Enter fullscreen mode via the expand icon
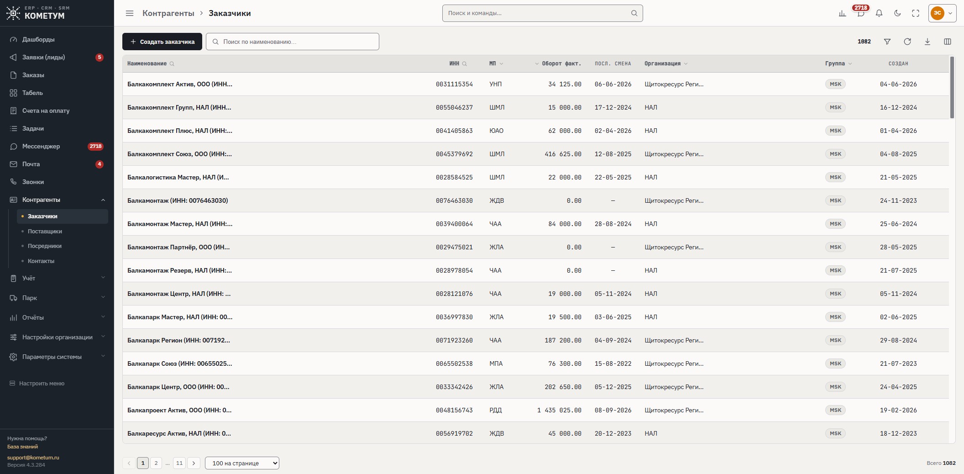 click(x=915, y=13)
